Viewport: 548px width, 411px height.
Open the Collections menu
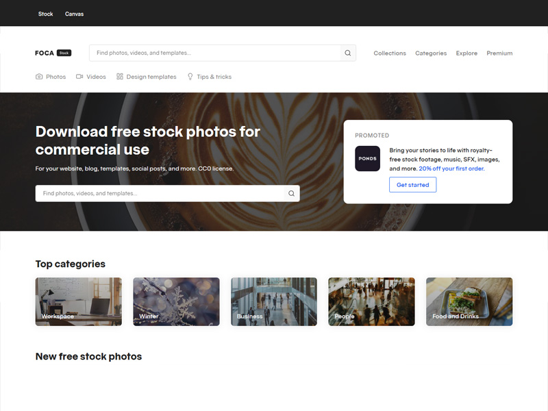(x=390, y=53)
